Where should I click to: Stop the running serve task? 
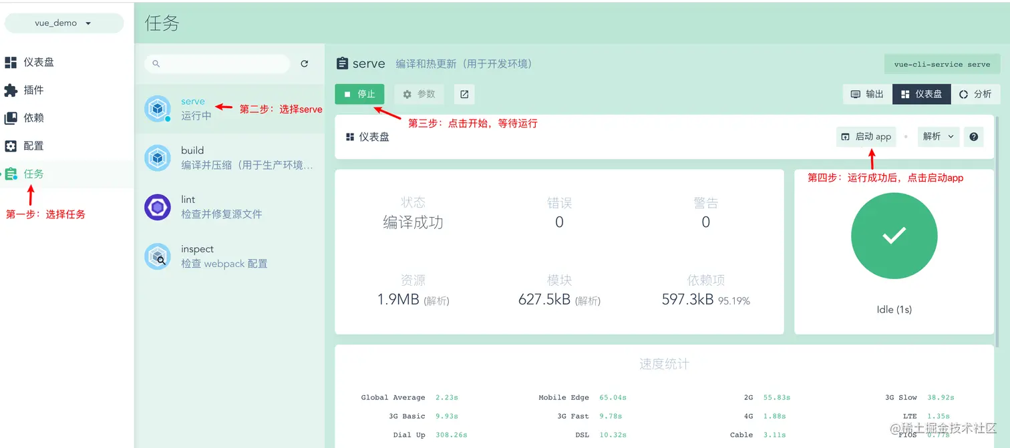pos(359,94)
